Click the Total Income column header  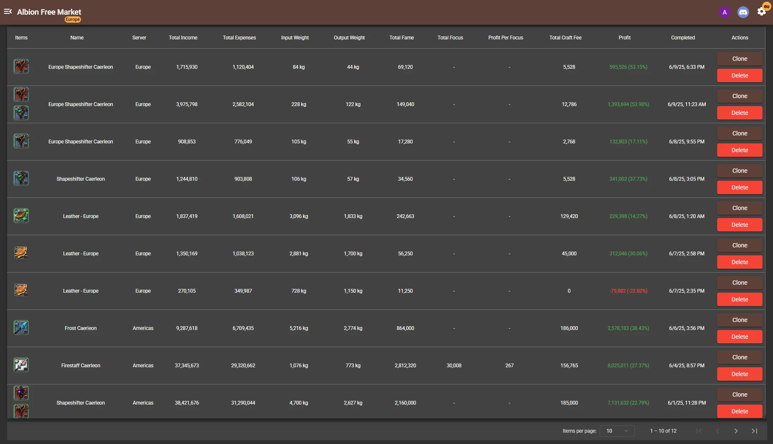click(183, 38)
